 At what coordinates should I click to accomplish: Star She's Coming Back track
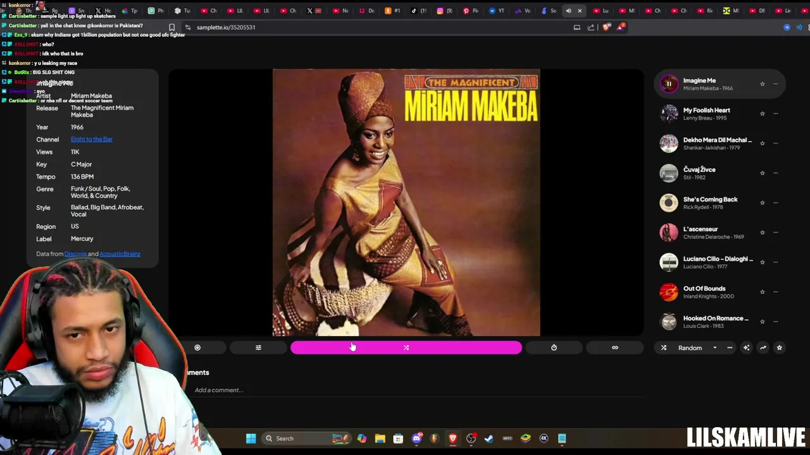[763, 203]
